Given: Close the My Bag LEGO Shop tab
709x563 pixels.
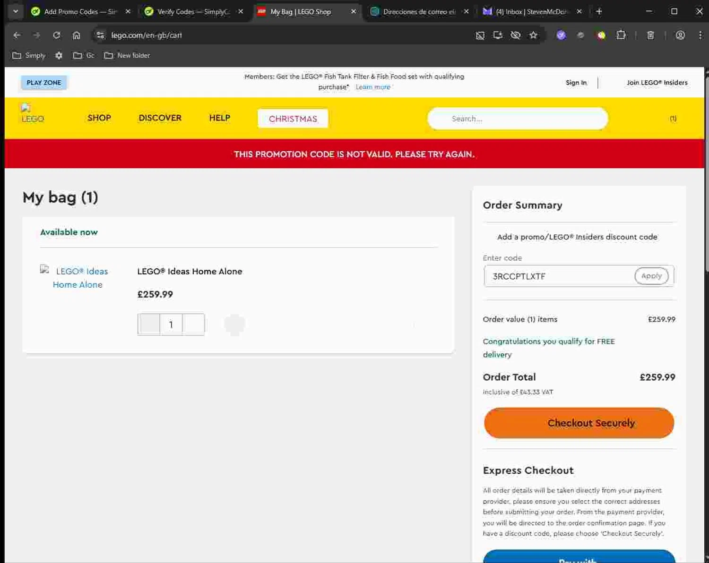Looking at the screenshot, I should (354, 11).
